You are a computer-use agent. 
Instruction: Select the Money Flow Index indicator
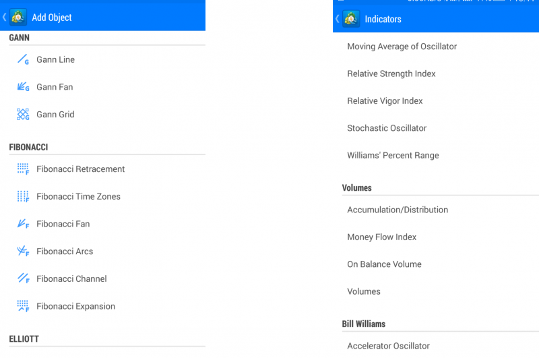click(x=381, y=237)
